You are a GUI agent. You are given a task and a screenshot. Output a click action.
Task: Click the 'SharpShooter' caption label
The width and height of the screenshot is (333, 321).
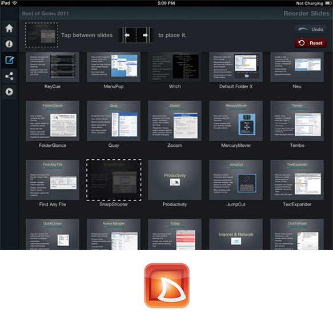pyautogui.click(x=114, y=204)
